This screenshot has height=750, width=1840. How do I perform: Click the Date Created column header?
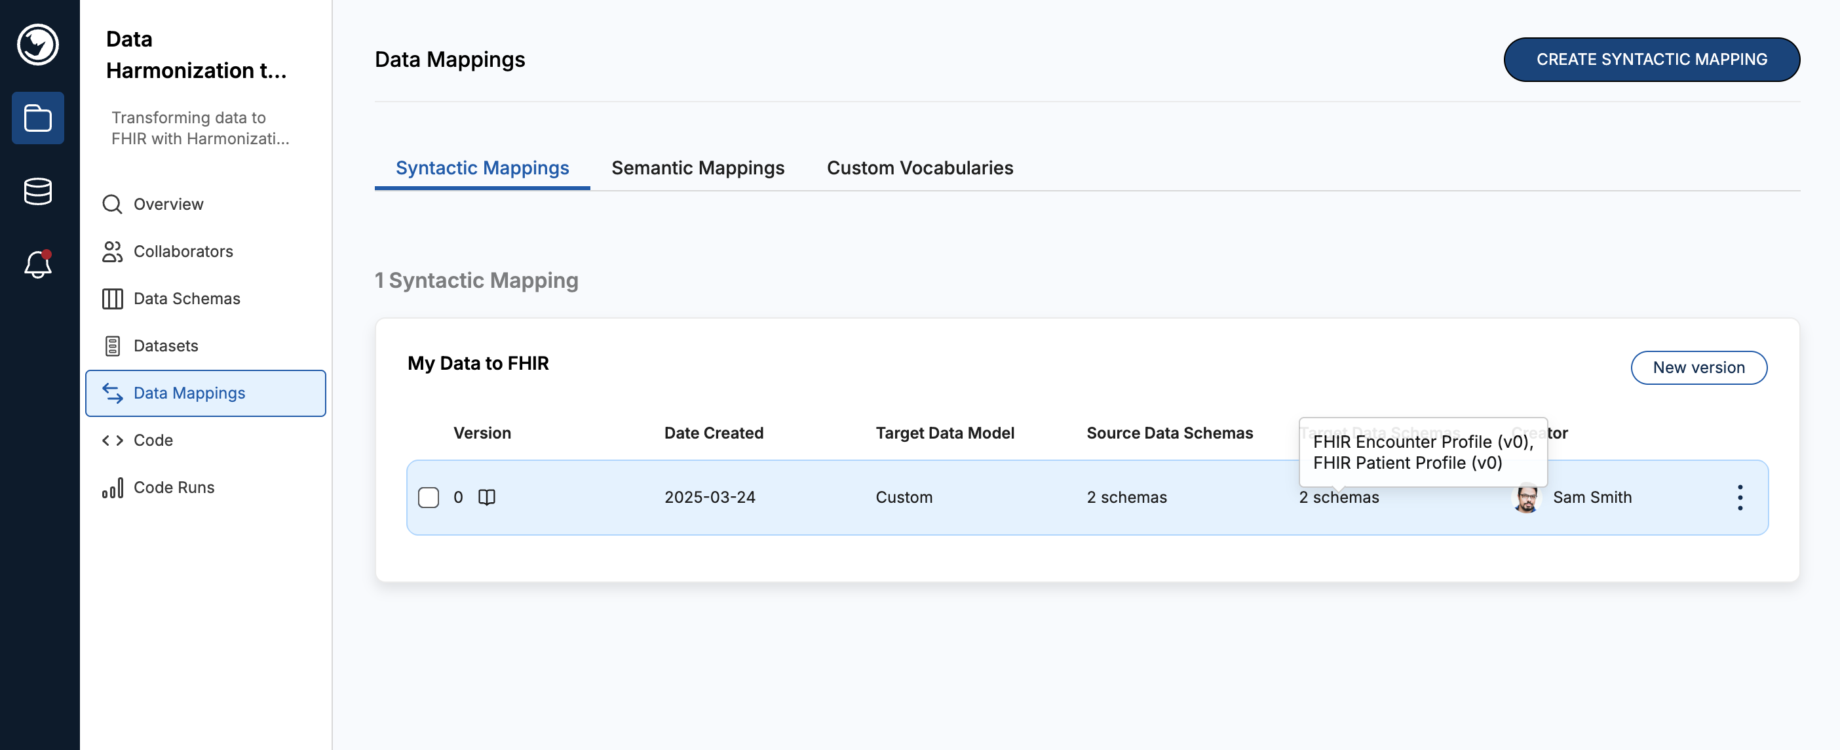click(714, 433)
